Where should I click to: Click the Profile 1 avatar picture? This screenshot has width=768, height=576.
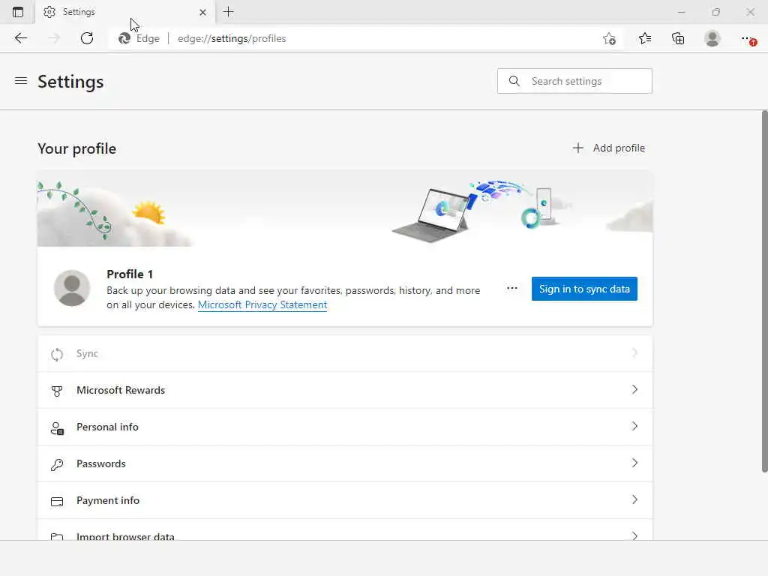click(x=72, y=288)
